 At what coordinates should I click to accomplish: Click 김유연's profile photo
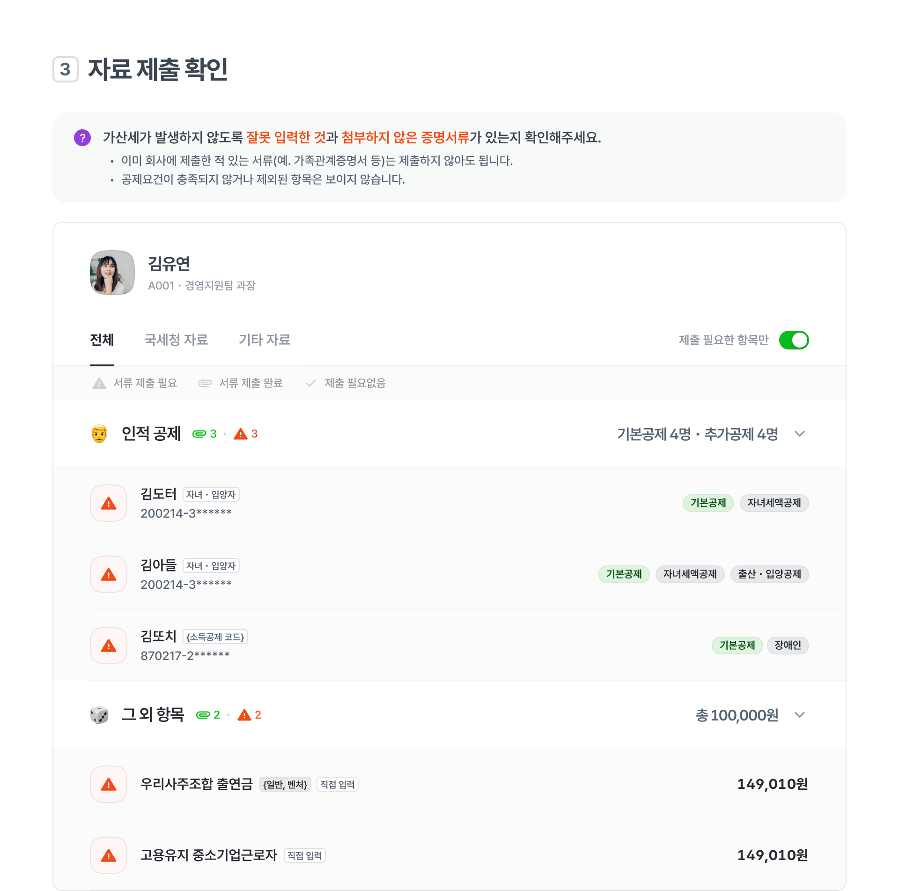pos(112,273)
